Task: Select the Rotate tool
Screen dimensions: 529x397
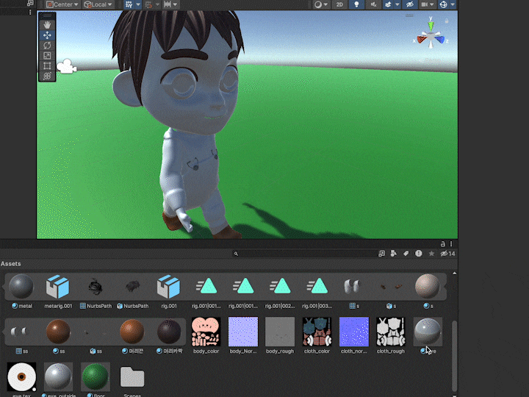Action: [x=47, y=46]
